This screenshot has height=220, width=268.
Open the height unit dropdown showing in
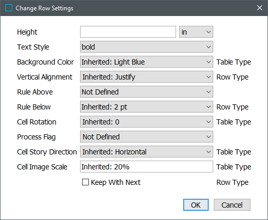coord(196,32)
